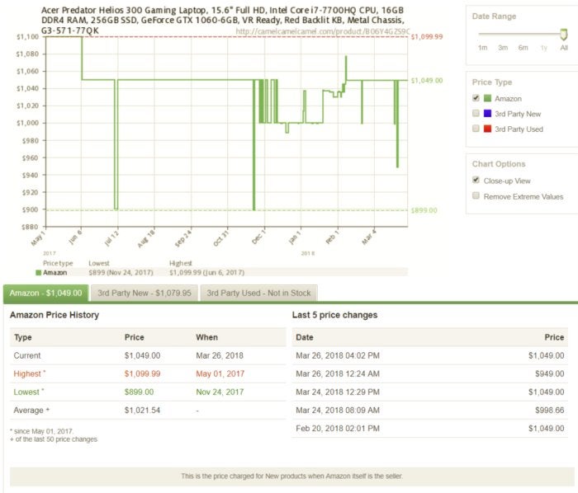Check Remove Extreme Values option
This screenshot has width=578, height=493.
point(476,195)
